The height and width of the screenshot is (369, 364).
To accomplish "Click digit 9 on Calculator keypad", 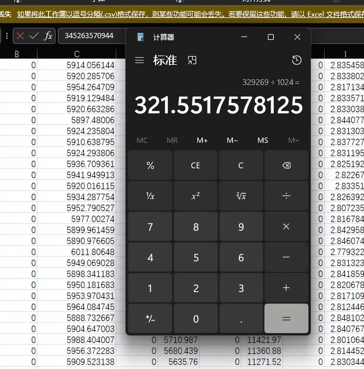I will coord(241,227).
